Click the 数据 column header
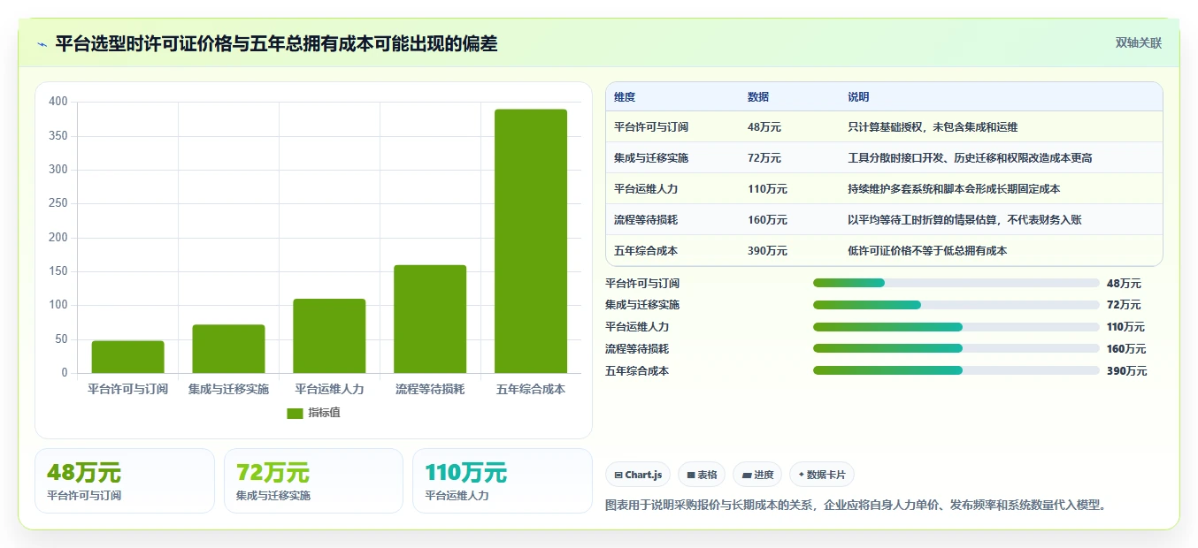Image resolution: width=1198 pixels, height=548 pixels. click(758, 97)
